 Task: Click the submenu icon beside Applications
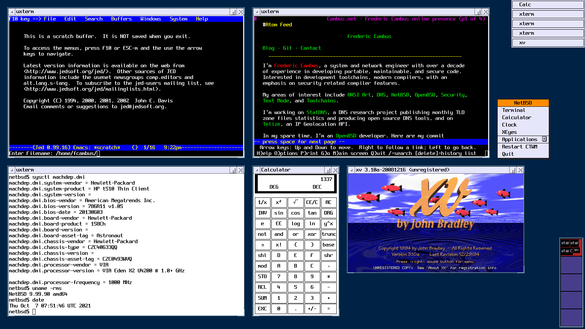click(x=544, y=139)
